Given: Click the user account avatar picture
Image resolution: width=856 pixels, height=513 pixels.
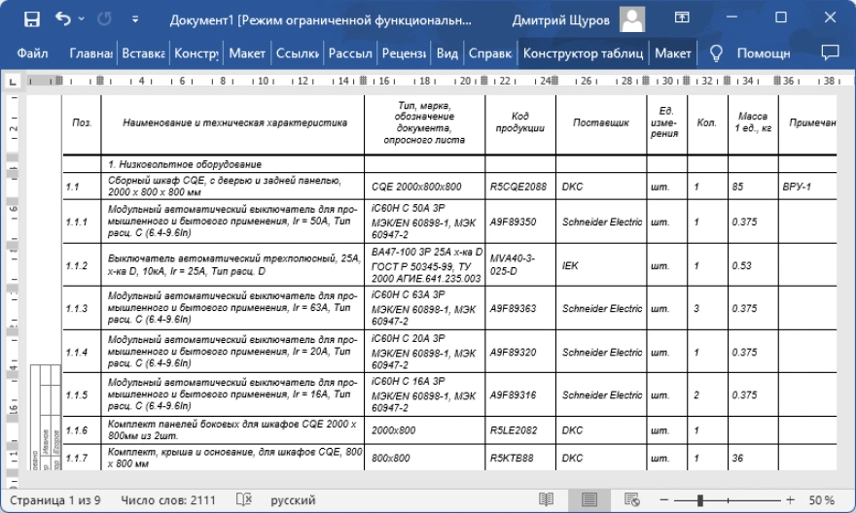Looking at the screenshot, I should click(x=632, y=18).
